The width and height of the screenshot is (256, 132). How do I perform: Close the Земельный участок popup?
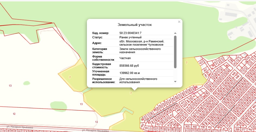pyautogui.click(x=179, y=22)
